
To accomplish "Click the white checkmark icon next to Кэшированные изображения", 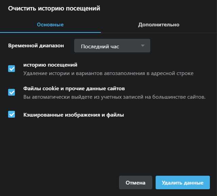I will point(12,115).
